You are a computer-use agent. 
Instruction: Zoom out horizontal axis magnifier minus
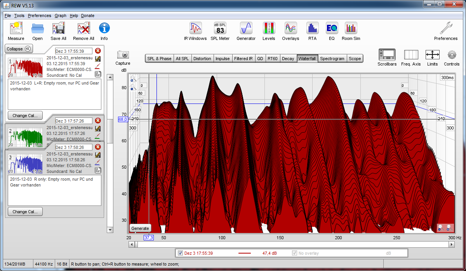(x=440, y=228)
